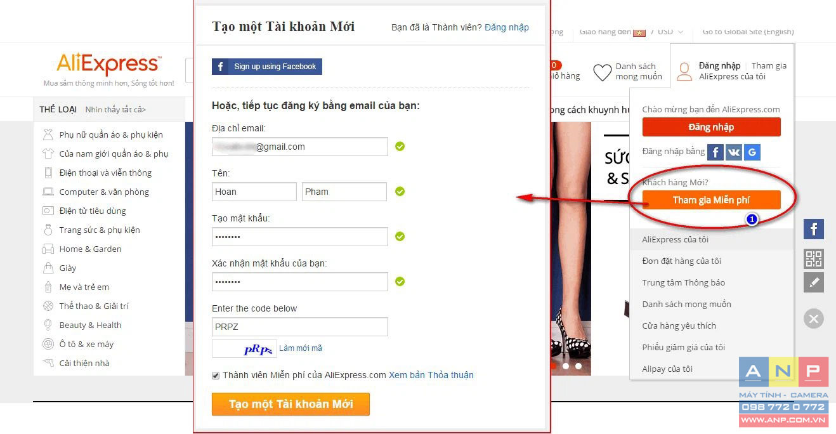The height and width of the screenshot is (434, 836).
Task: Sign up using Facebook button
Action: coord(267,67)
